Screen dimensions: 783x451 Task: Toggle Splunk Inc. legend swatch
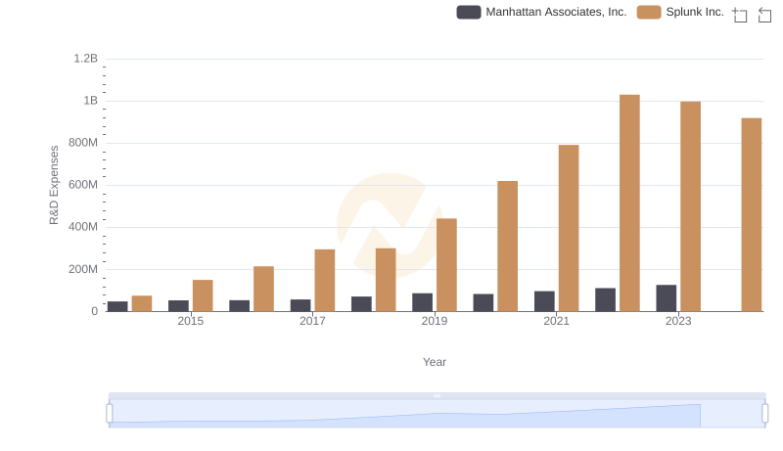point(649,12)
